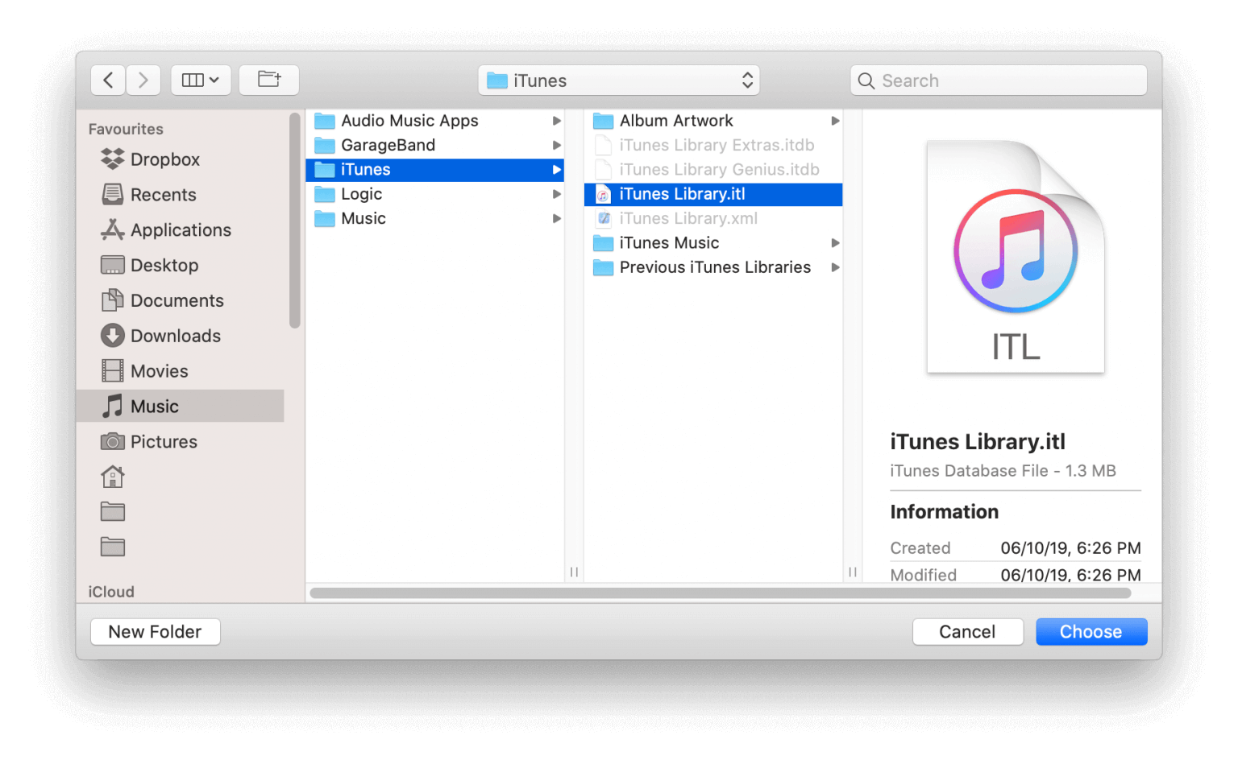Click the second column resize handle
The image size is (1238, 760).
(x=853, y=572)
